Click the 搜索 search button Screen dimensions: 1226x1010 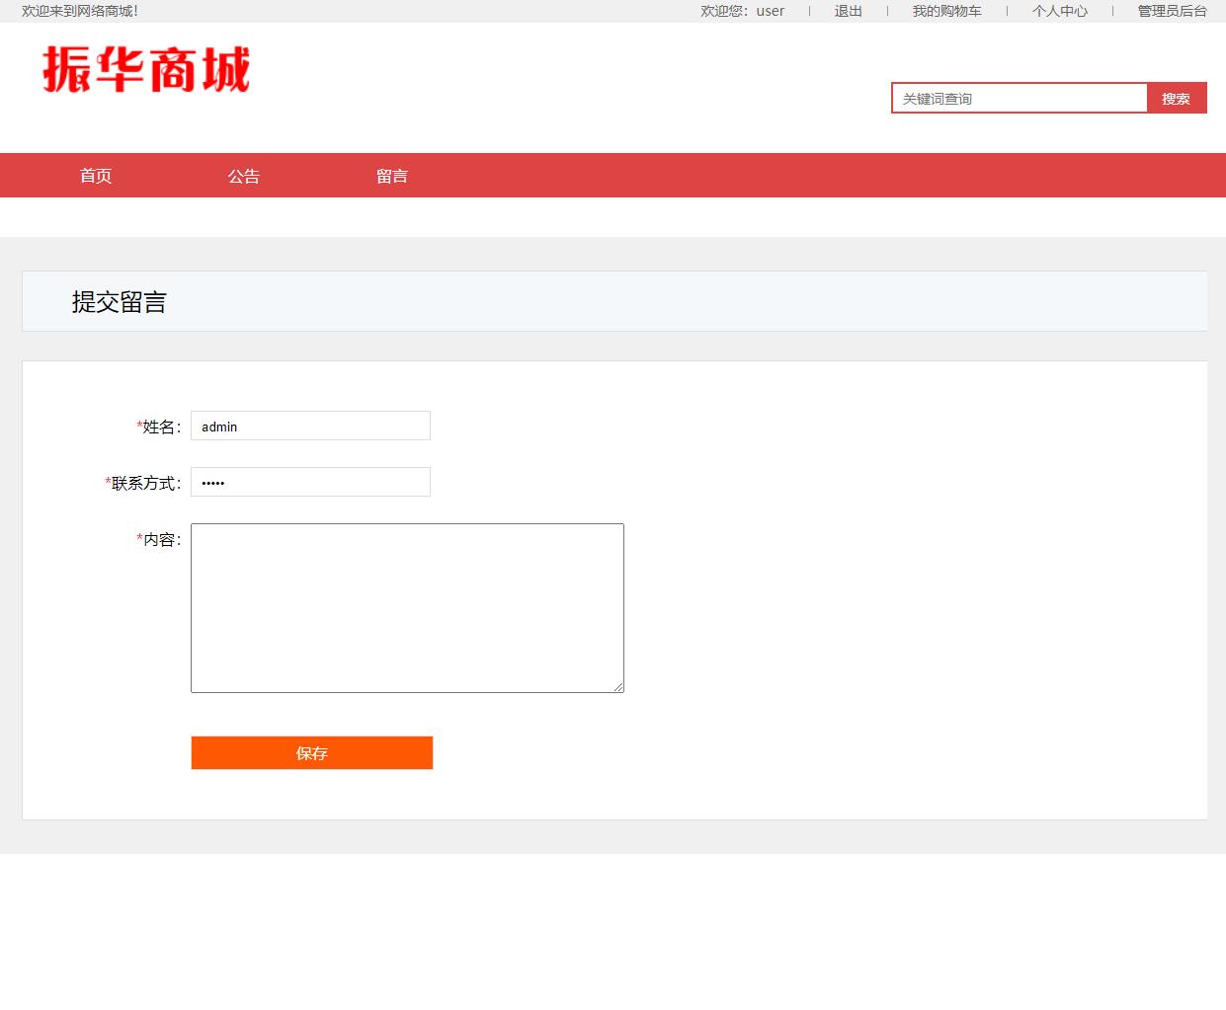click(x=1177, y=98)
